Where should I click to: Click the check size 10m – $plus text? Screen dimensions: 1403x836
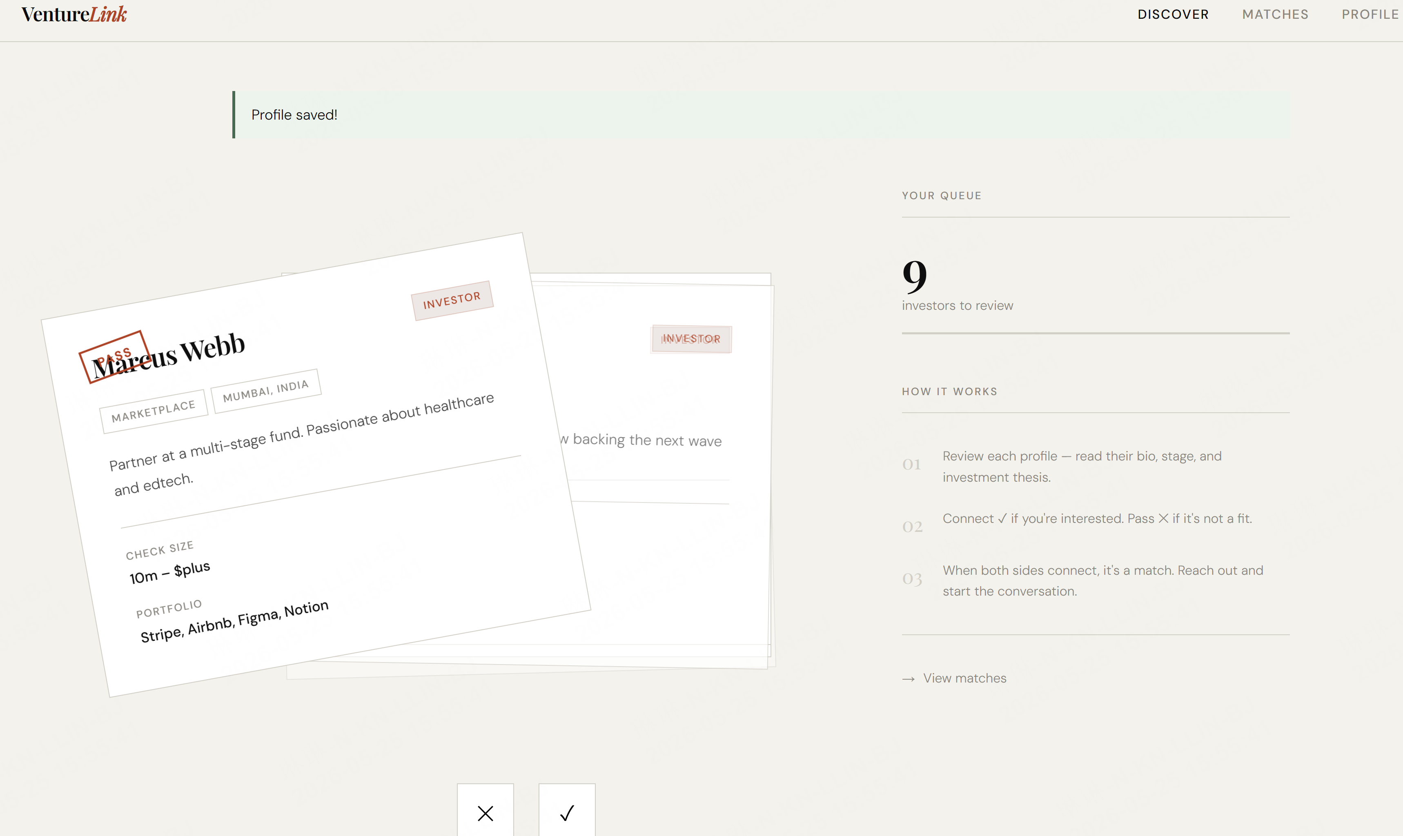[x=169, y=572]
